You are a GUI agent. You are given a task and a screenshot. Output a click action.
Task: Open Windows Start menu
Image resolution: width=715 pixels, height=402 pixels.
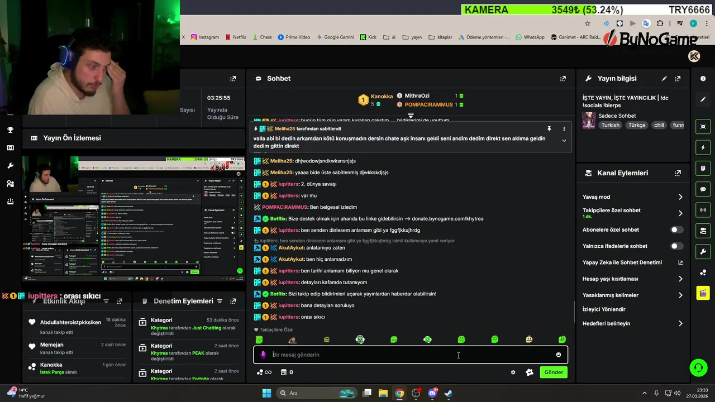(266, 393)
